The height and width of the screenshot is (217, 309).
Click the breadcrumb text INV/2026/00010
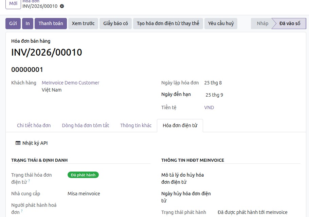click(40, 6)
